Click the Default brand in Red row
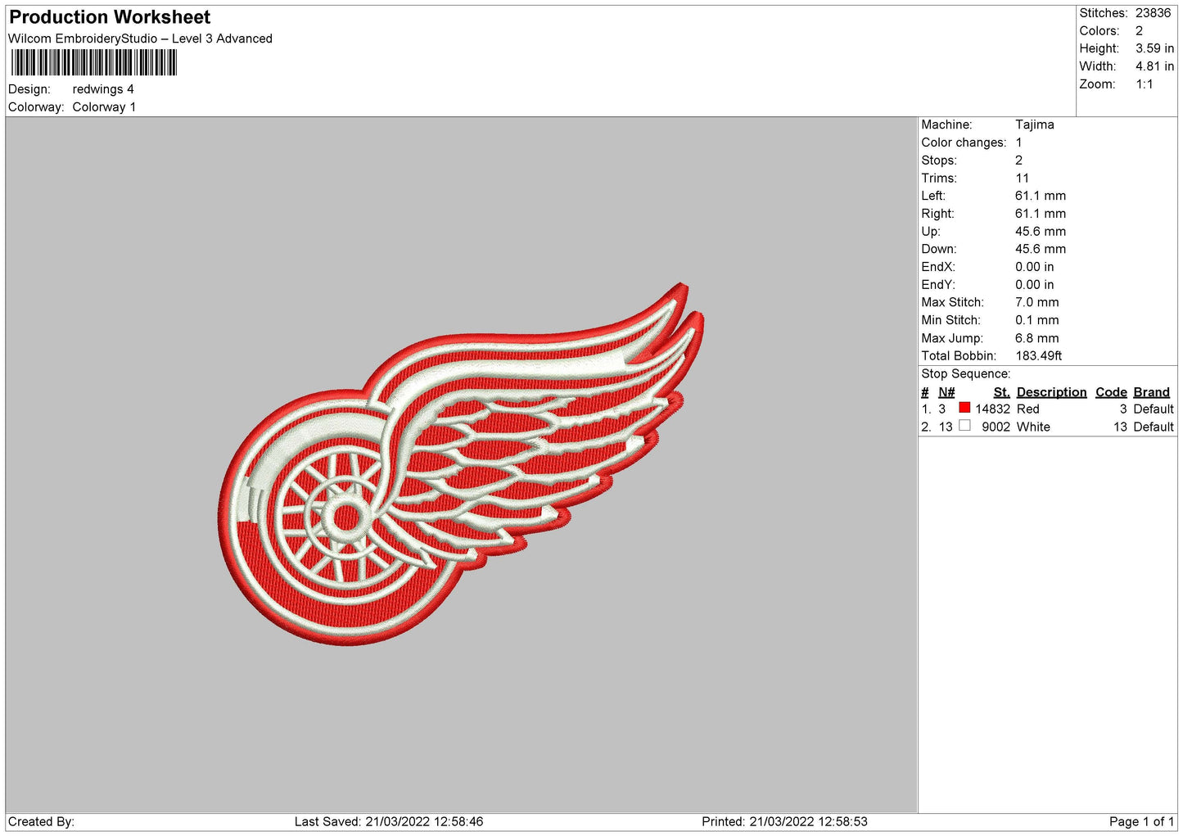This screenshot has width=1183, height=836. pyautogui.click(x=1154, y=409)
